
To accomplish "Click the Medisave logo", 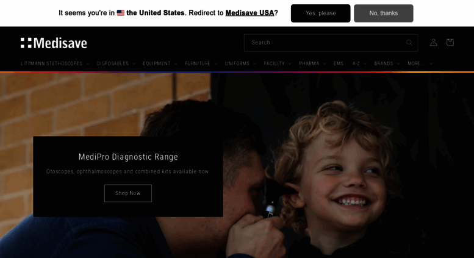I will [x=54, y=43].
